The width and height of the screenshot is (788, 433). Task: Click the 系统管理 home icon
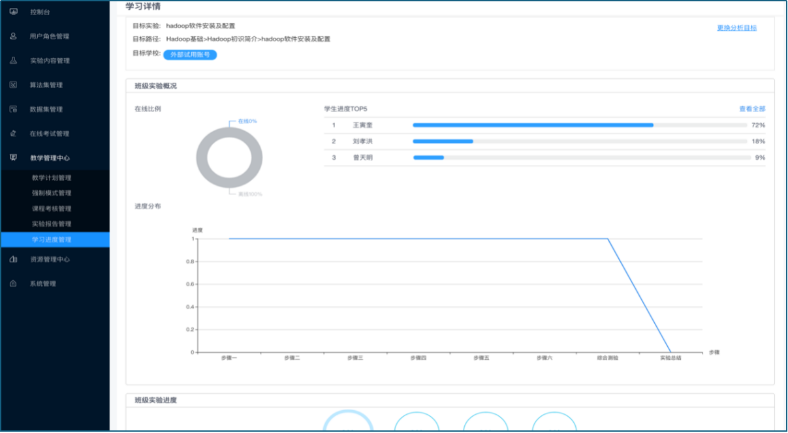[13, 284]
